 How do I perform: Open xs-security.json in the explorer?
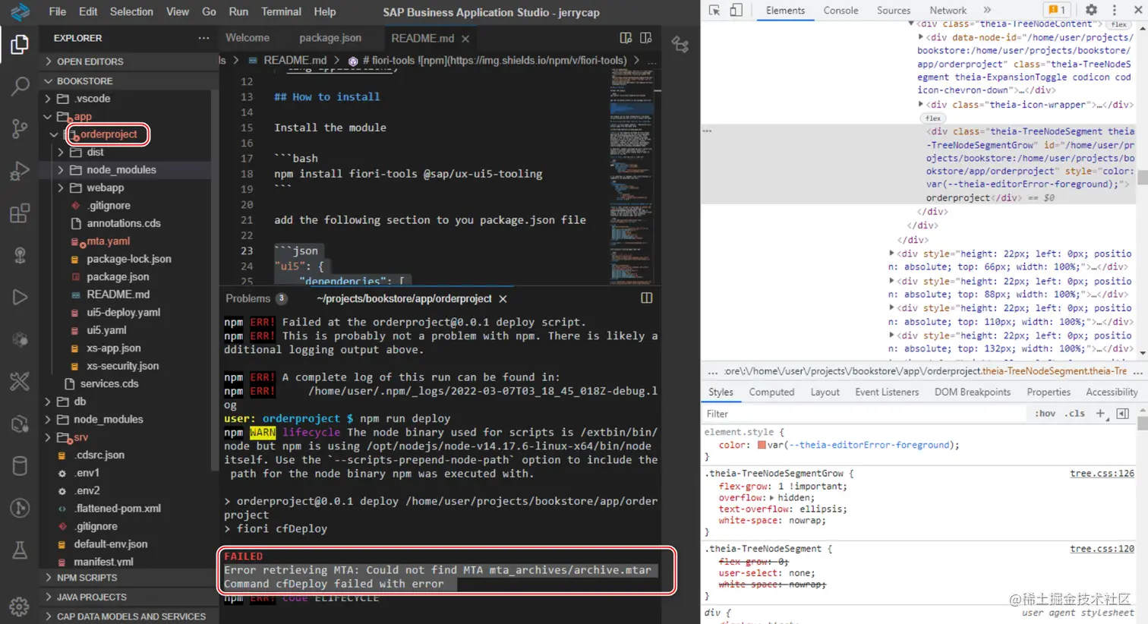click(122, 366)
